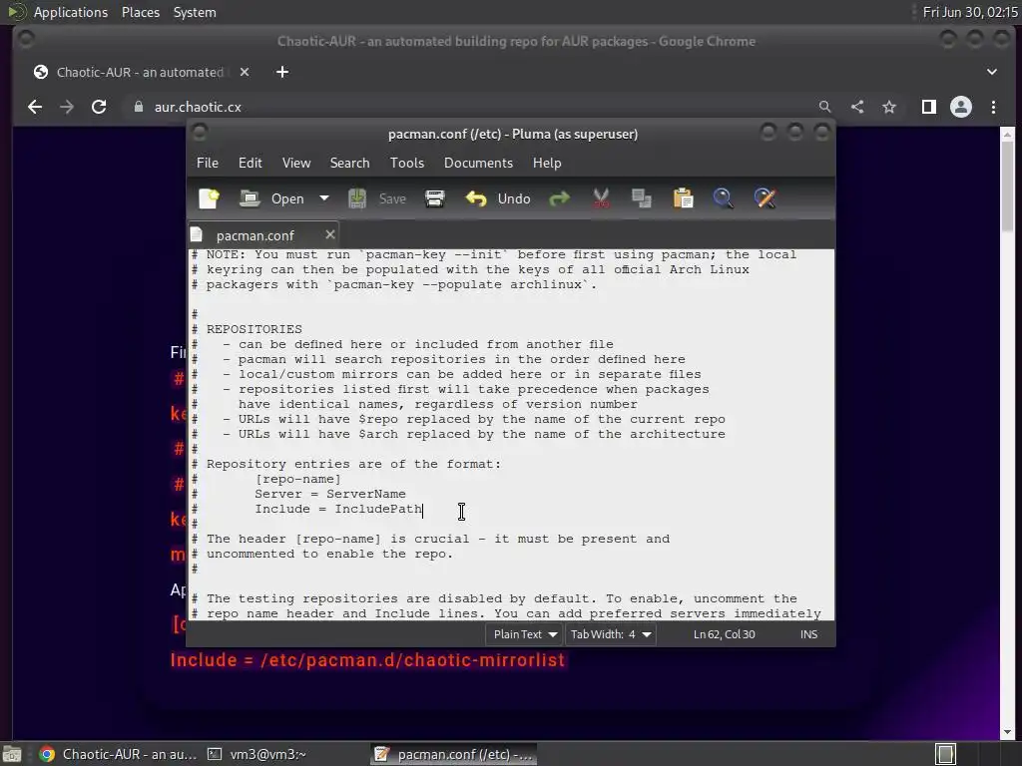Open Pluma's Documents menu

[478, 163]
